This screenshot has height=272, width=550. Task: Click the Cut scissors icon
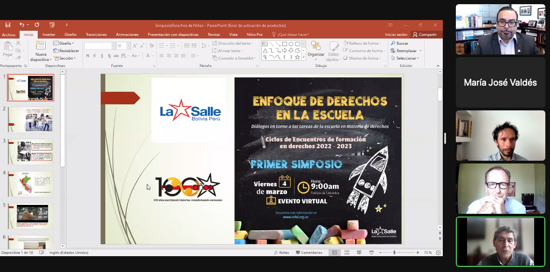[x=18, y=43]
